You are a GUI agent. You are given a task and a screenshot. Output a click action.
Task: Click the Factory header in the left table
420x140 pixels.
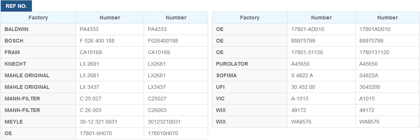tap(38, 18)
